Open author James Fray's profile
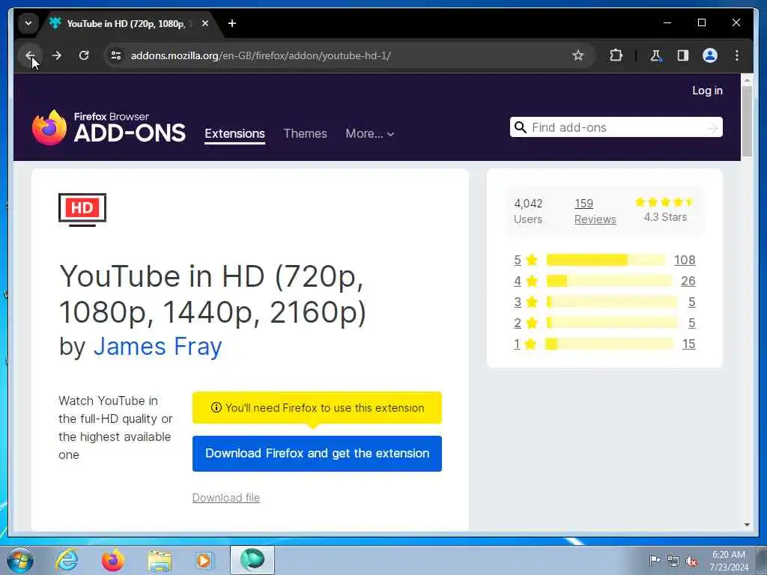This screenshot has width=767, height=575. (157, 347)
